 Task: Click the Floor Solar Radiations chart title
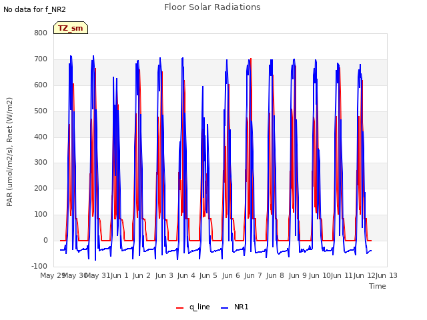pyautogui.click(x=212, y=7)
